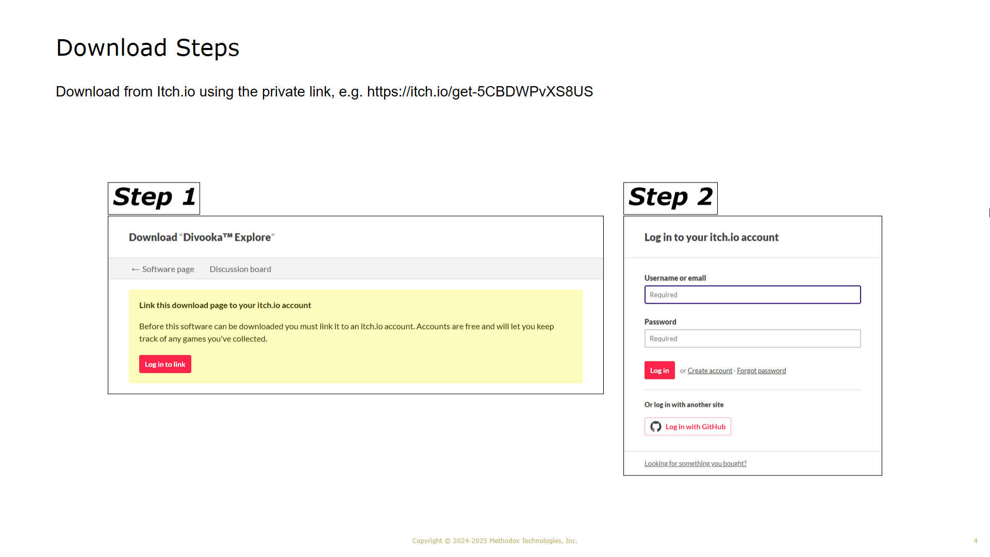Image resolution: width=990 pixels, height=557 pixels.
Task: Click the Username or email label
Action: (675, 278)
